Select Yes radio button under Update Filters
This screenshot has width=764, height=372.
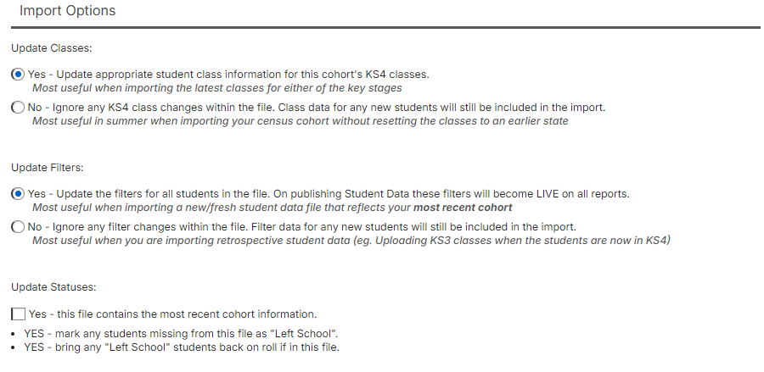click(x=19, y=194)
